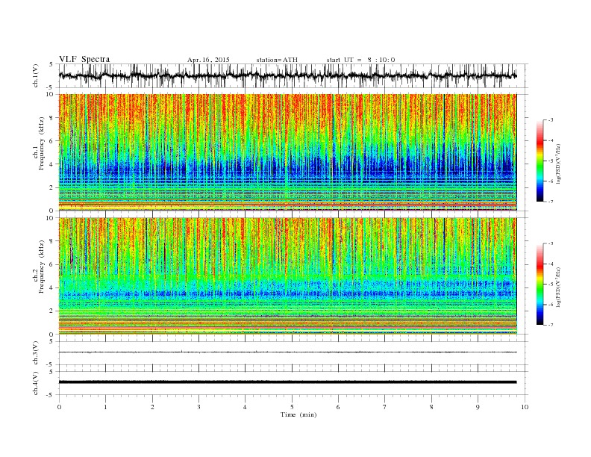Click the '5' tick on time axis
The height and width of the screenshot is (457, 591).
(292, 407)
